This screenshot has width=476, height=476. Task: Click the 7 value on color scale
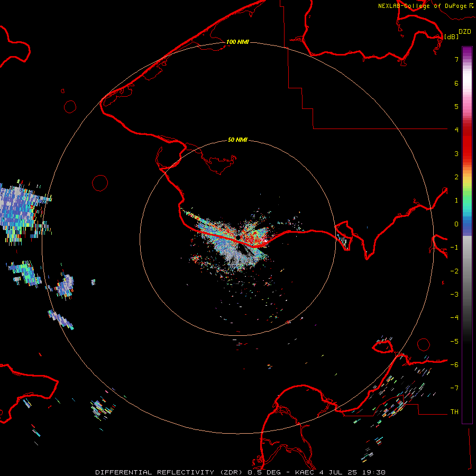[456, 59]
